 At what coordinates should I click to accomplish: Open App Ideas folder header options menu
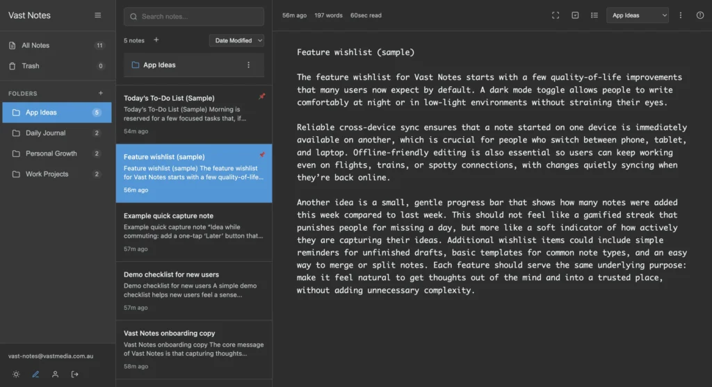(248, 65)
